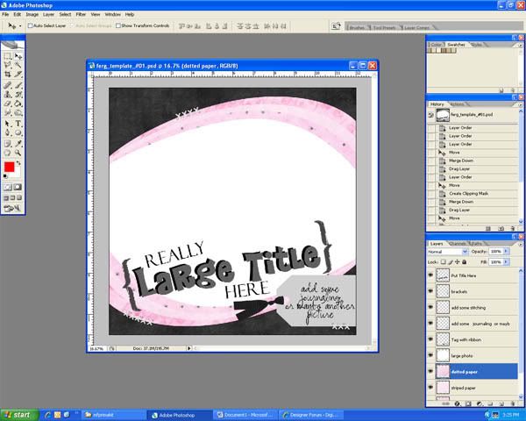Expand the Fill percentage arrow
The height and width of the screenshot is (421, 526).
click(x=505, y=261)
